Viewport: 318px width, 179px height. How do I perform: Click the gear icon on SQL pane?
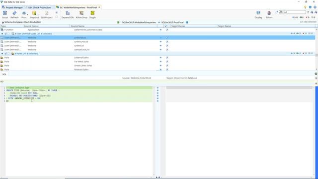[x=316, y=74]
